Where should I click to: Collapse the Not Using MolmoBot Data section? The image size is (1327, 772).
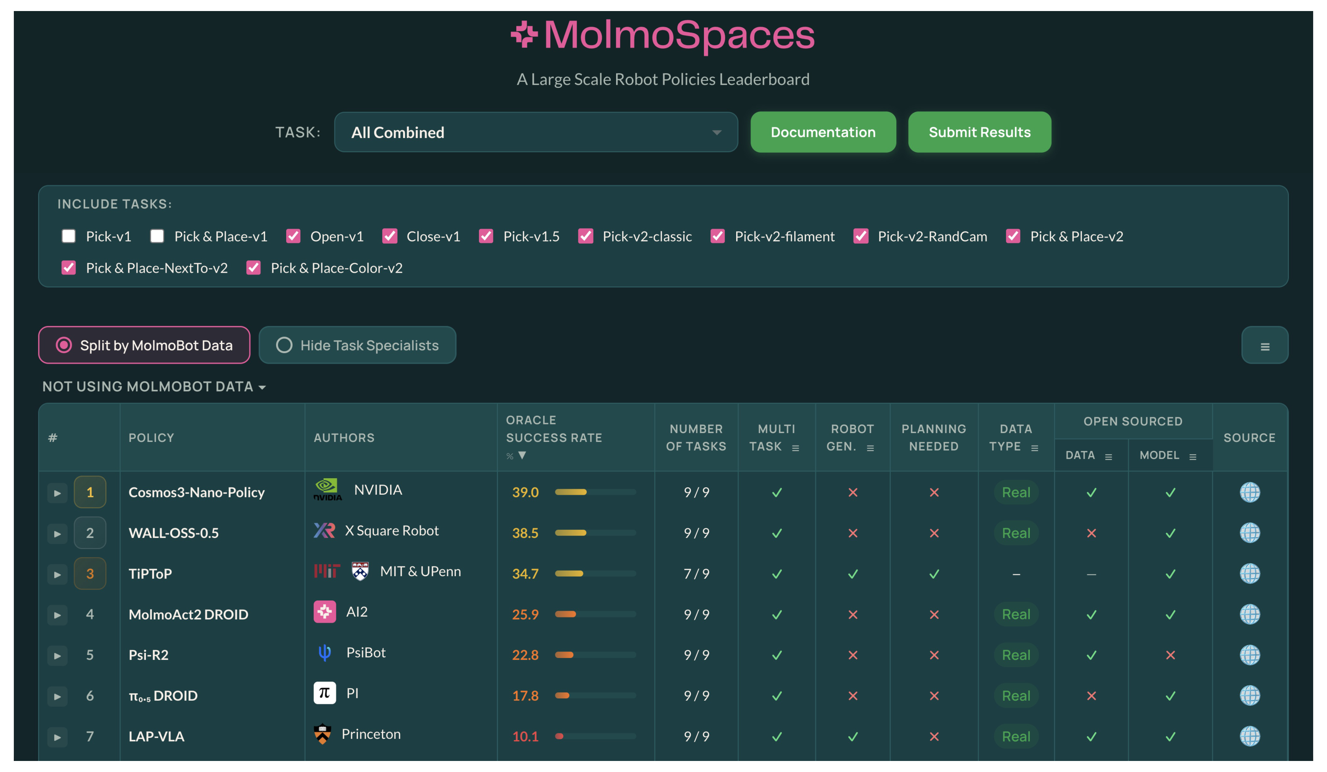click(x=154, y=386)
